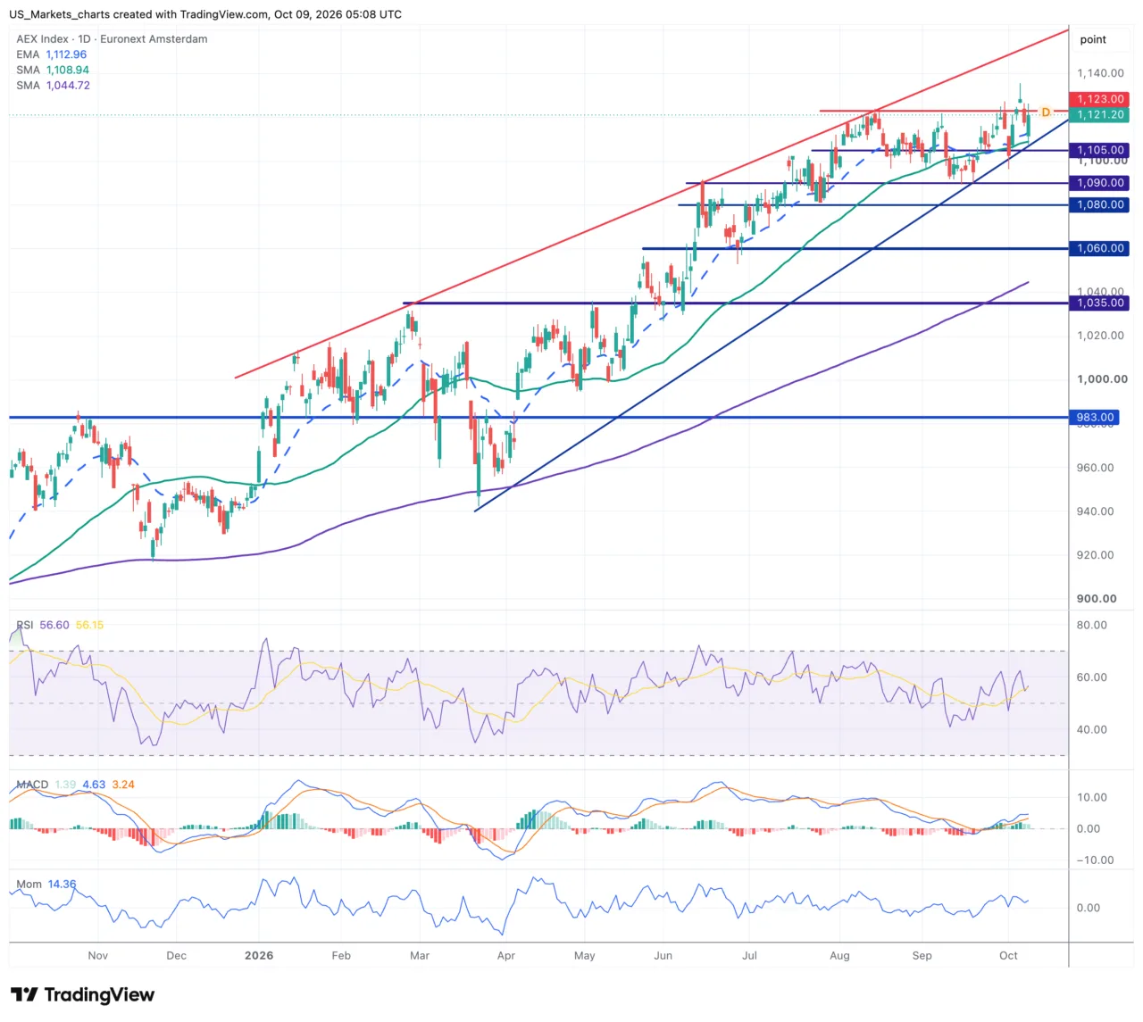Select the SMA 1,108.94 legend entry
This screenshot has width=1143, height=1022.
(x=53, y=70)
